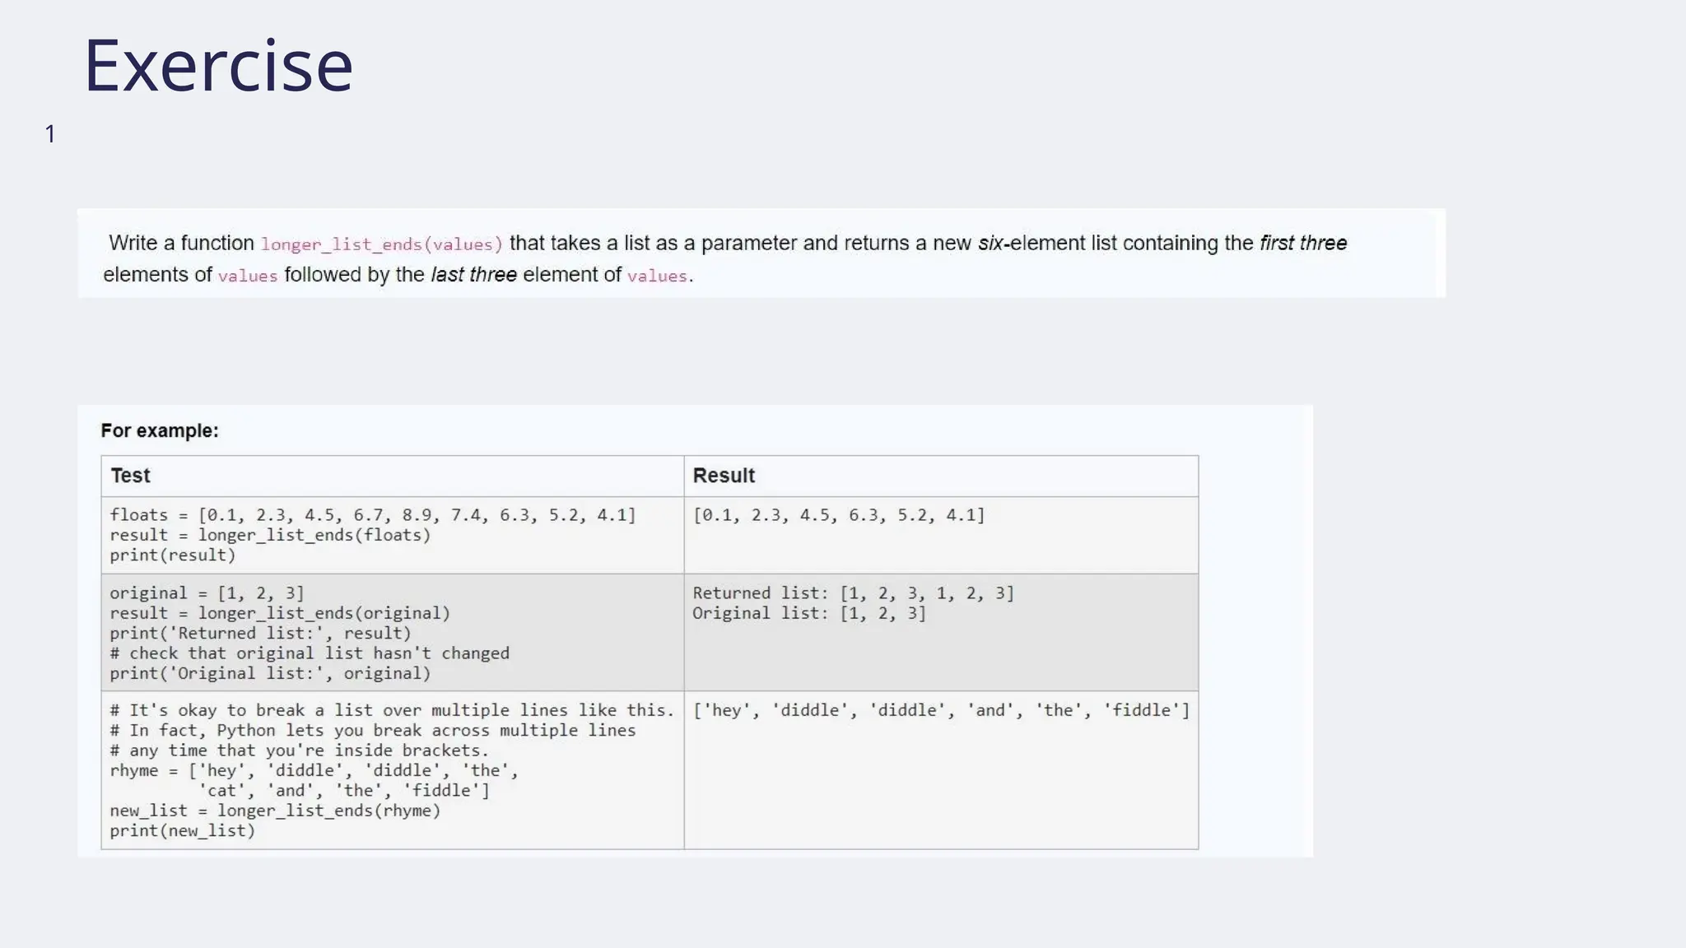The width and height of the screenshot is (1686, 948).
Task: Click the print(new_list) line
Action: (182, 831)
